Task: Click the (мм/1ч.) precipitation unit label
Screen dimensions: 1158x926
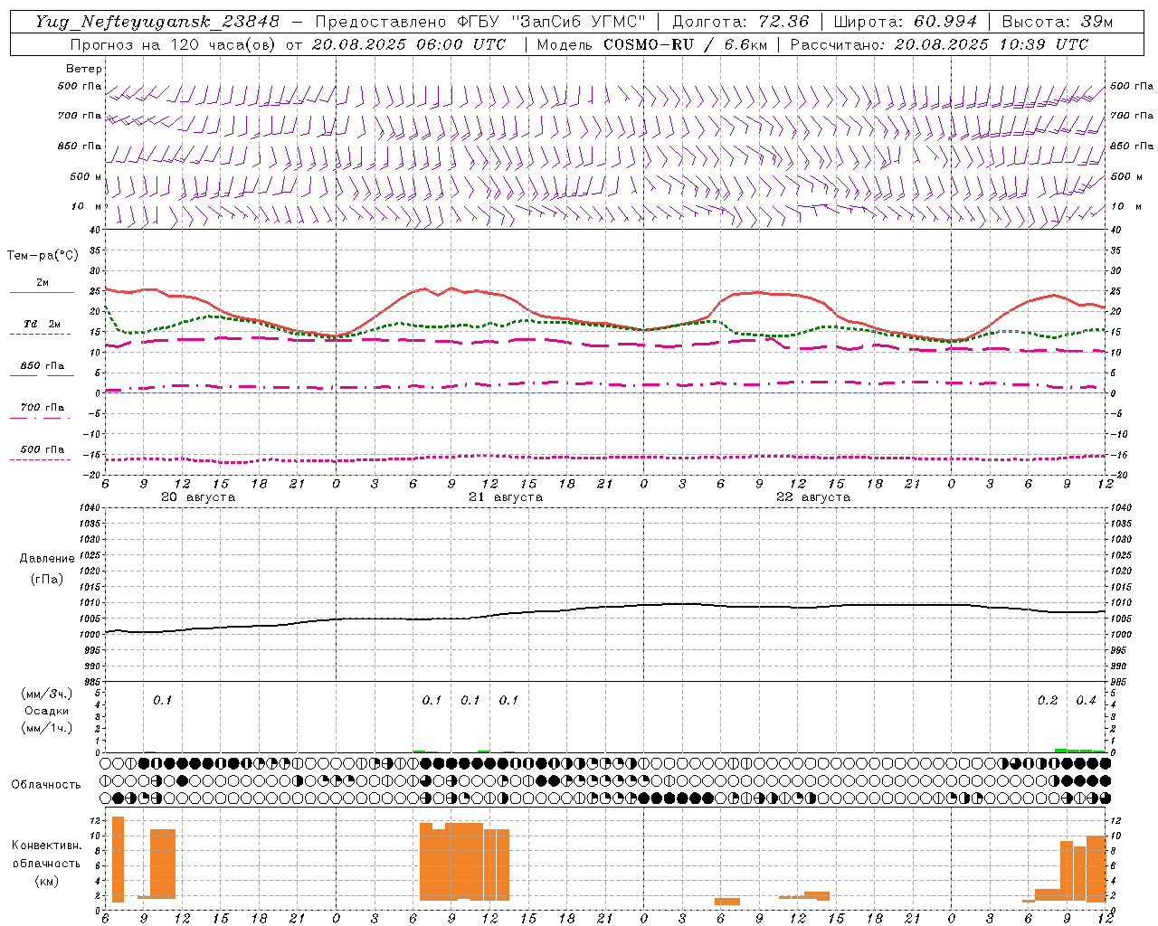Action: 47,728
